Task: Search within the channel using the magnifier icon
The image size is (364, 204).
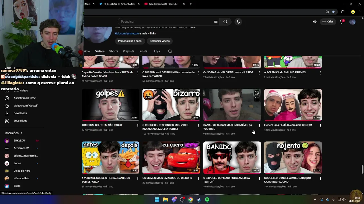Action: coord(170,51)
